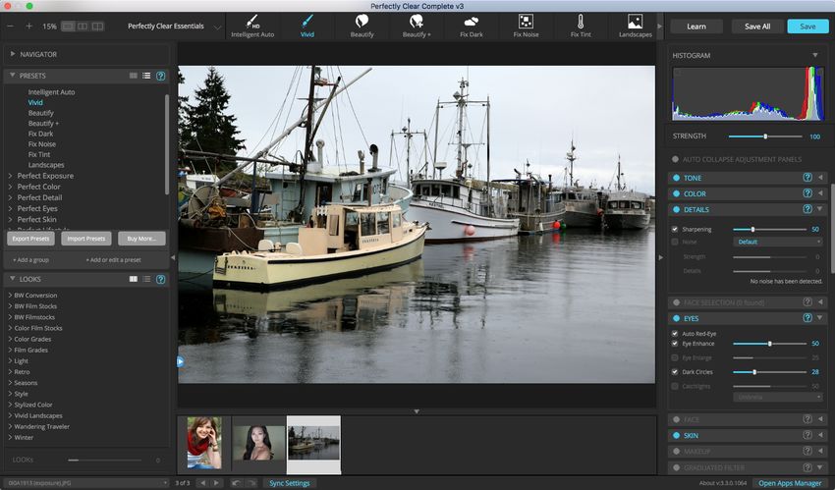The image size is (835, 490).
Task: Open help for the Tone panel
Action: 807,177
